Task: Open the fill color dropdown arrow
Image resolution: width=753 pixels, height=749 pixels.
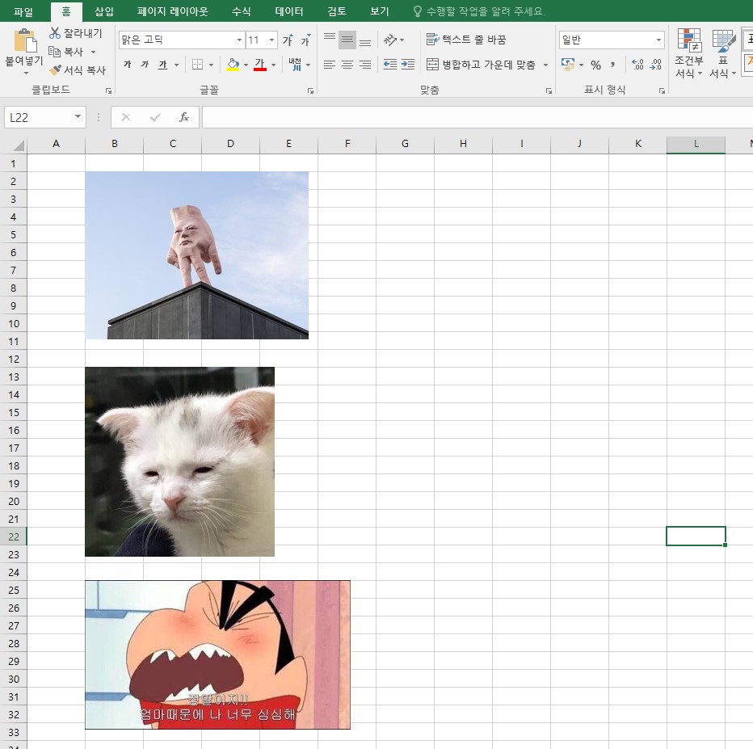Action: coord(246,65)
